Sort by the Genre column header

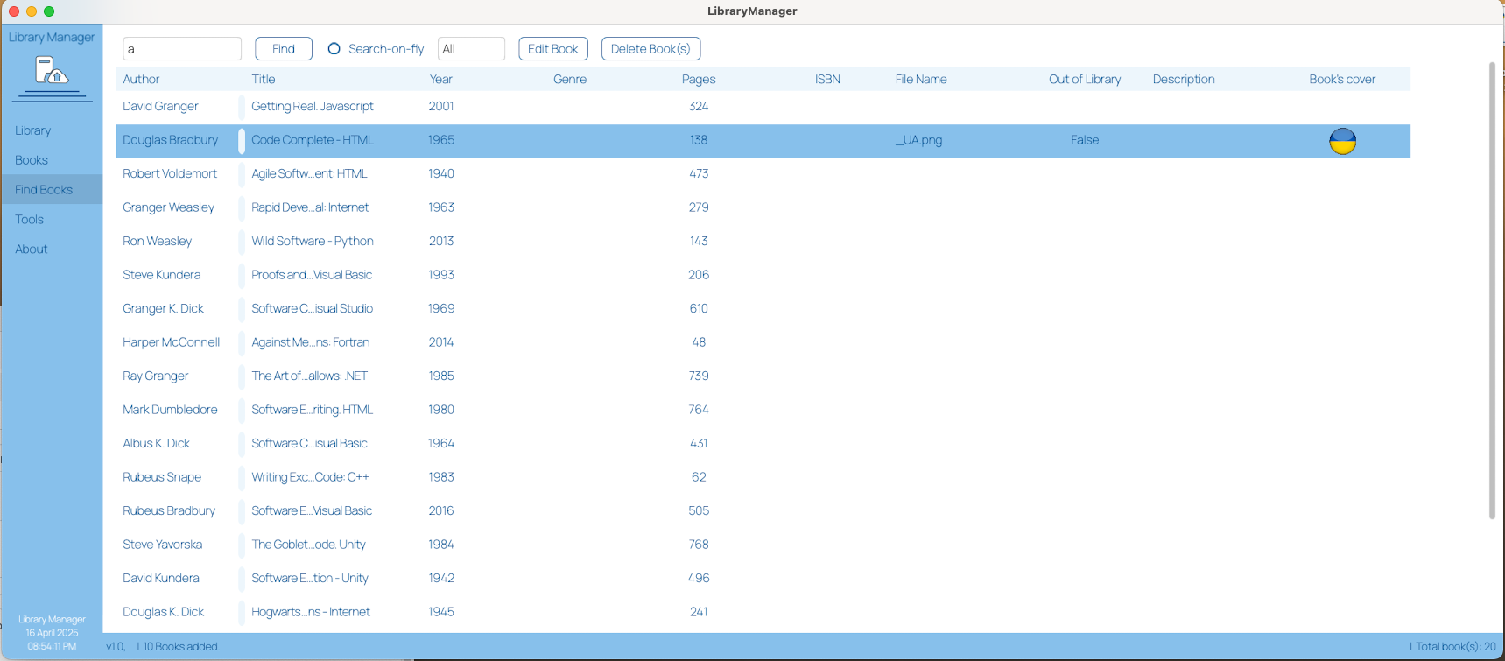pyautogui.click(x=570, y=80)
